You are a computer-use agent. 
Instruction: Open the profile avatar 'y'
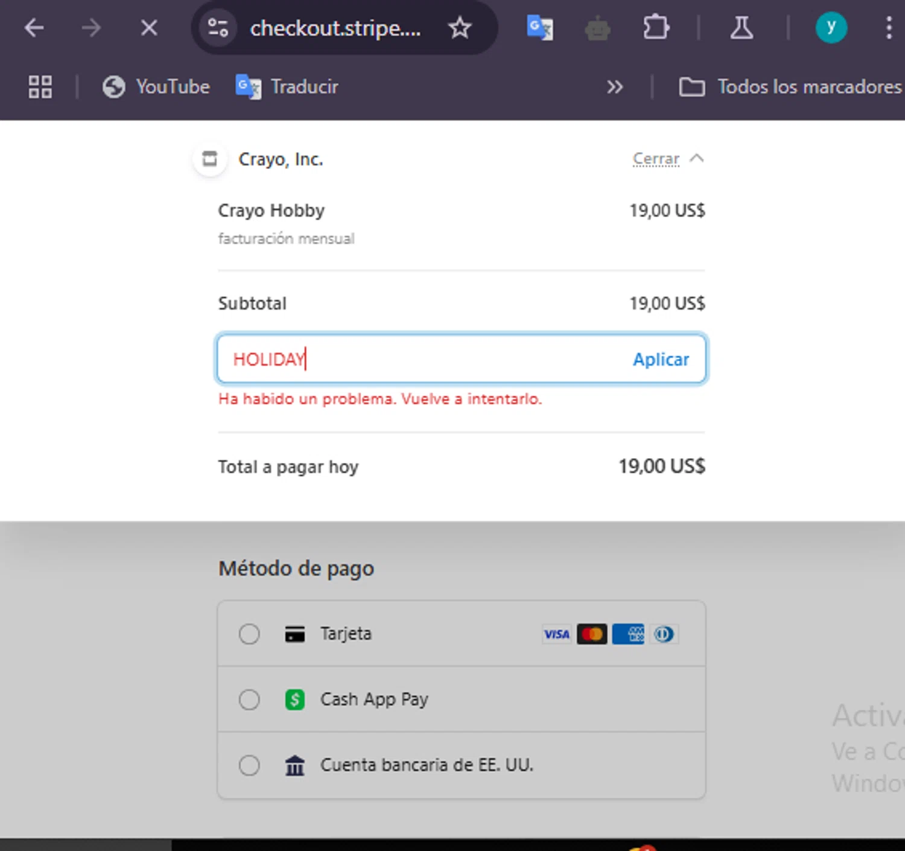coord(831,27)
